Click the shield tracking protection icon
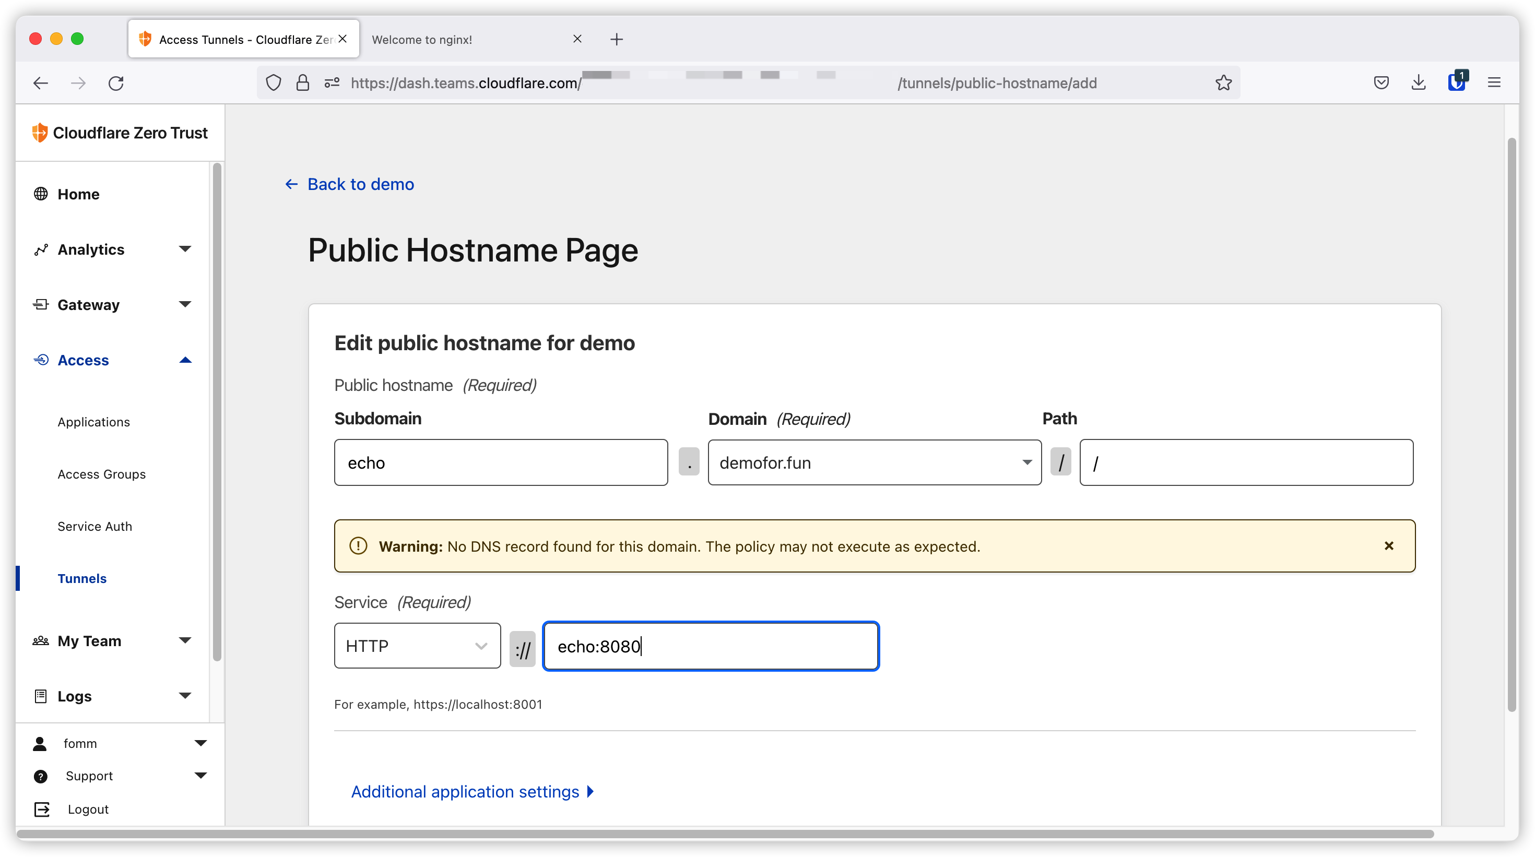 tap(274, 83)
